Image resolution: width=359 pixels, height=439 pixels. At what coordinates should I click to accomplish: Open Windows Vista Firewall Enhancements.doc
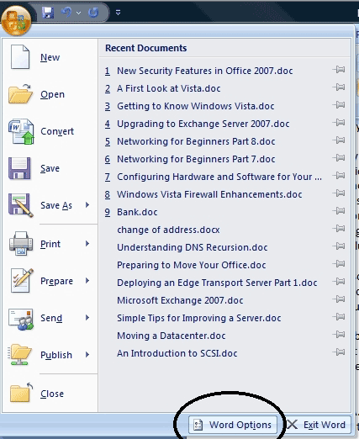click(209, 194)
